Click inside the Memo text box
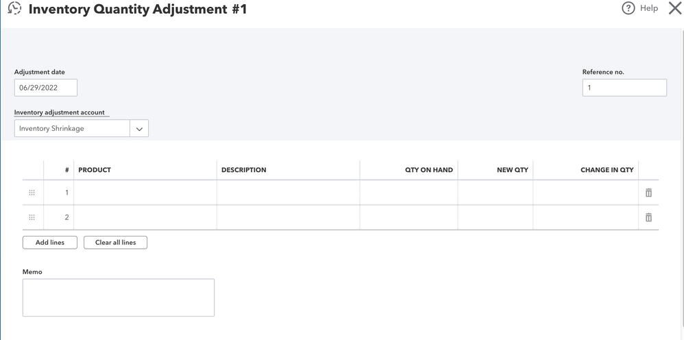The image size is (684, 340). [x=118, y=297]
